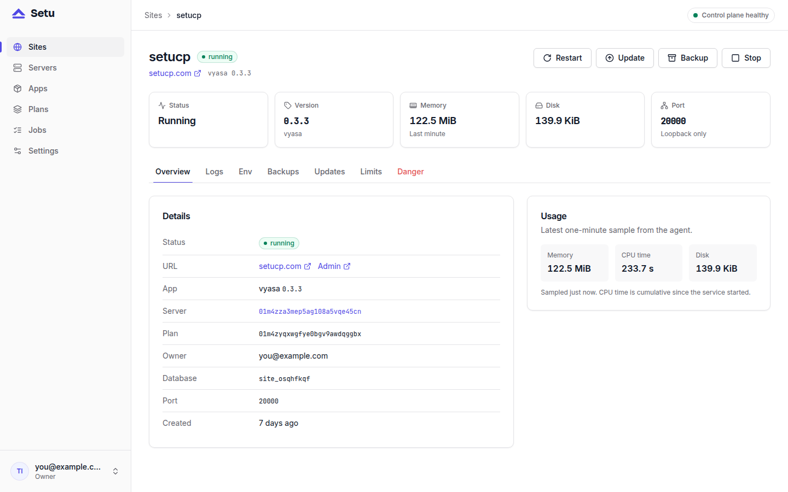Click the running status badge in Details
The width and height of the screenshot is (788, 492).
279,243
